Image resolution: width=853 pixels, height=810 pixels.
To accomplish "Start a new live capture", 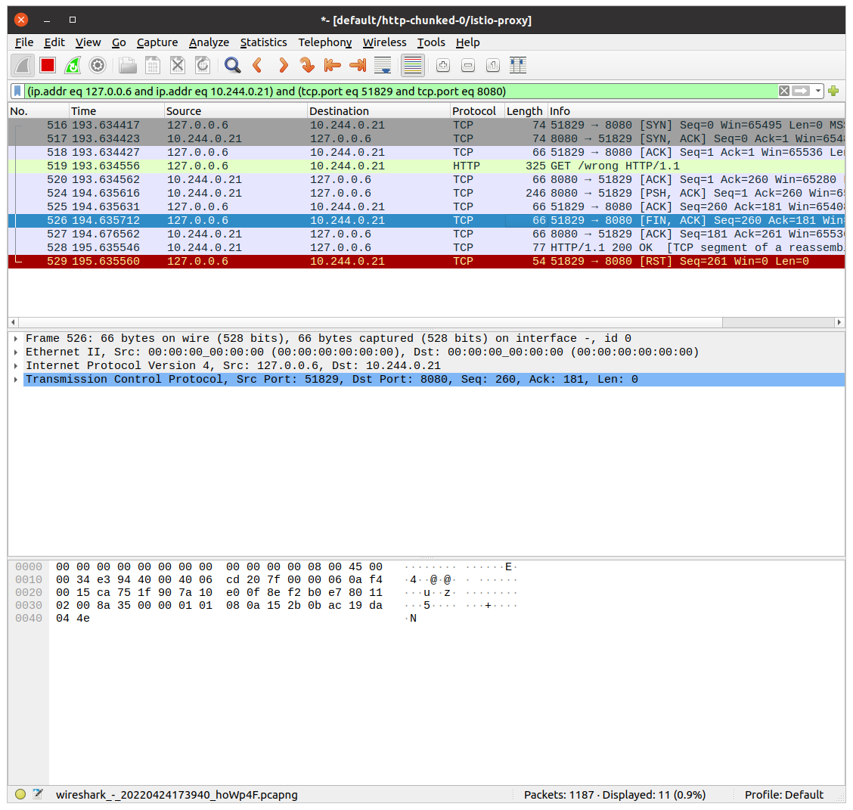I will [x=22, y=65].
